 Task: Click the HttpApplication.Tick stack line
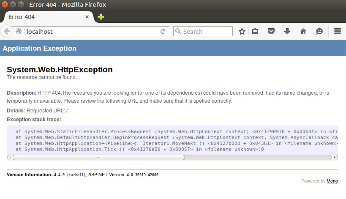coord(140,149)
